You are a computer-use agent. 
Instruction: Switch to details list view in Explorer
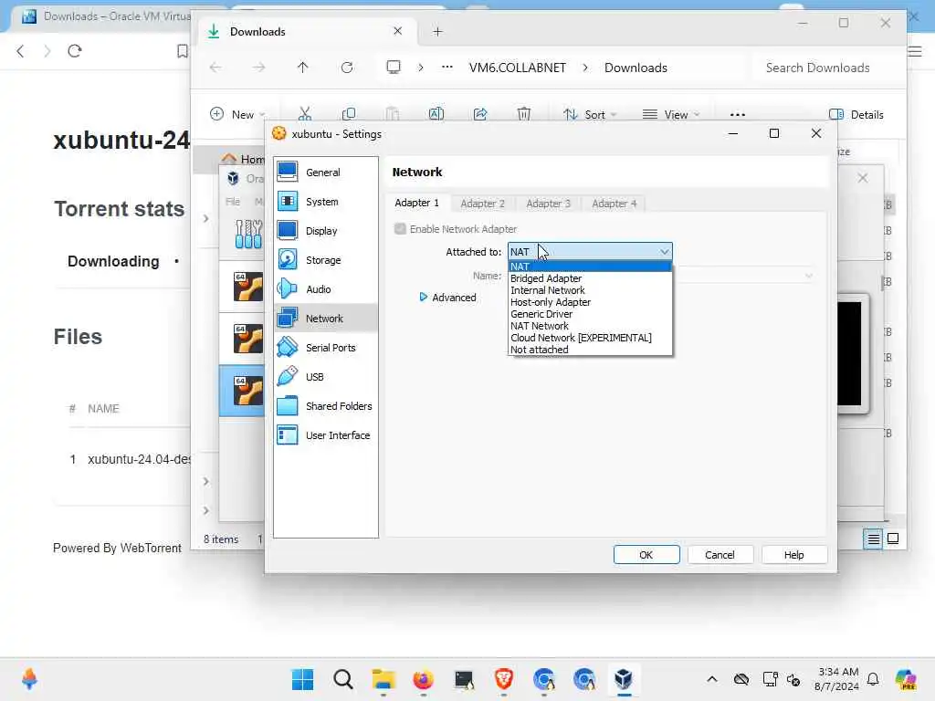click(x=873, y=539)
